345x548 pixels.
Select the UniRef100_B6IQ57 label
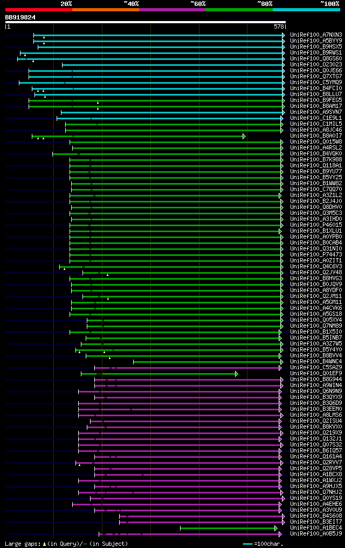(x=316, y=451)
